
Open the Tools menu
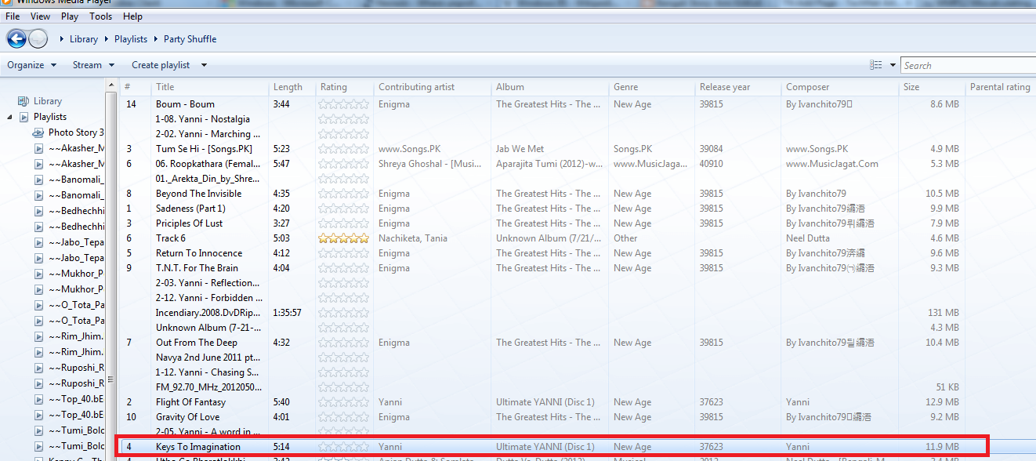pos(100,16)
